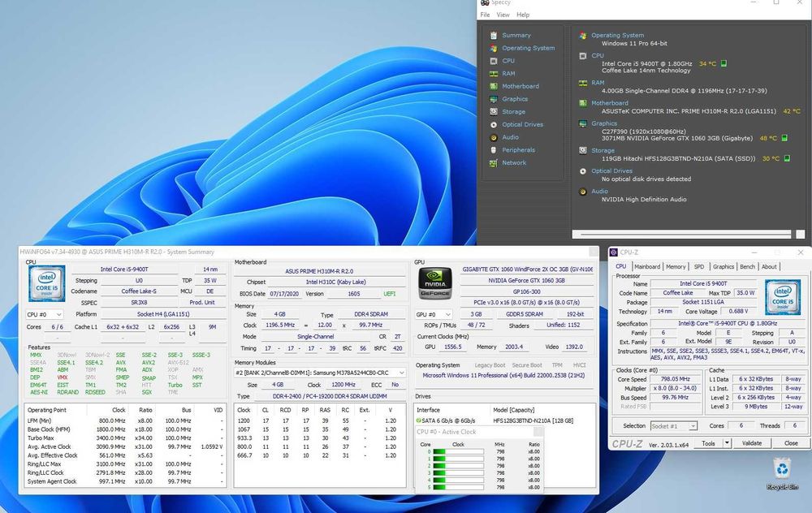This screenshot has height=513, width=812.
Task: Click the Graphics sidebar icon in Speccy
Action: [x=494, y=99]
